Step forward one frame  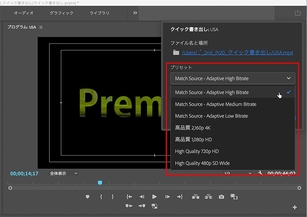[167, 197]
